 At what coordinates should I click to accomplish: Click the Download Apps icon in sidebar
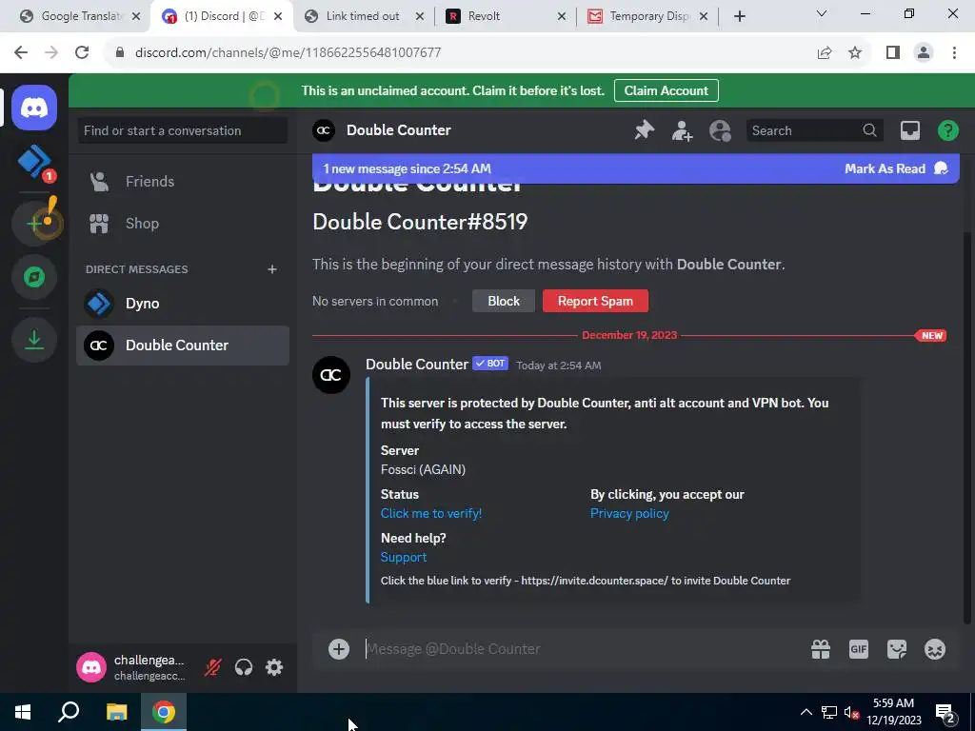click(34, 340)
